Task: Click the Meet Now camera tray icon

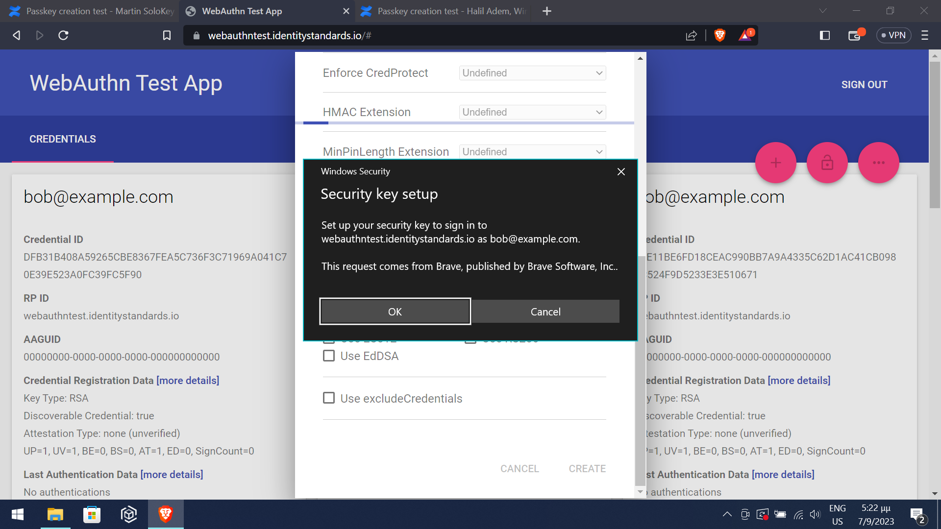Action: [745, 514]
